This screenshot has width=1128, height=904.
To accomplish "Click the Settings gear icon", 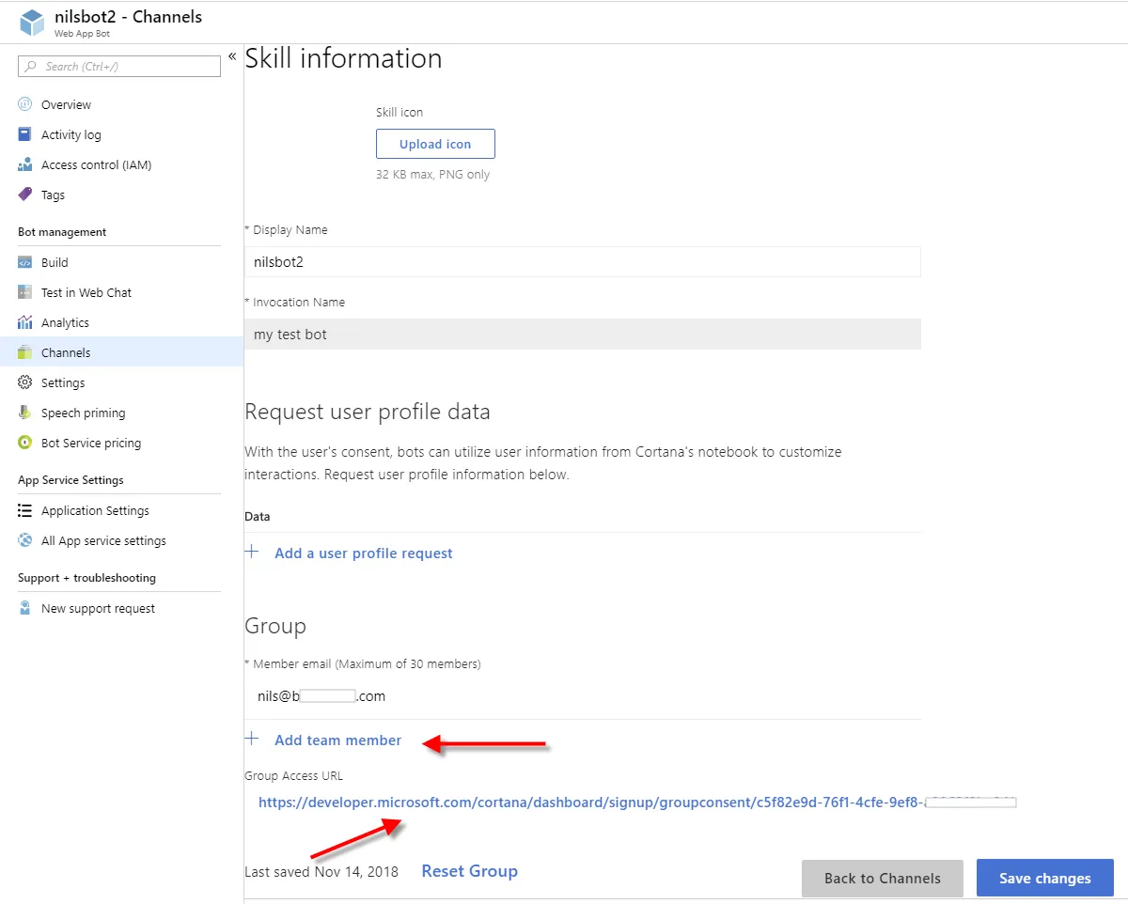I will [25, 382].
